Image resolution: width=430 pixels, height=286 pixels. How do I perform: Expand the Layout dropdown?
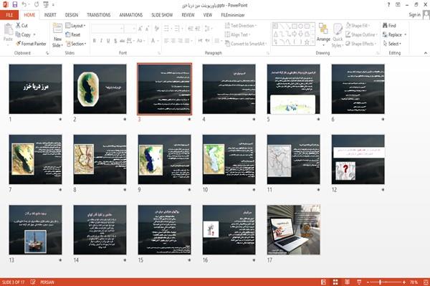pyautogui.click(x=75, y=26)
